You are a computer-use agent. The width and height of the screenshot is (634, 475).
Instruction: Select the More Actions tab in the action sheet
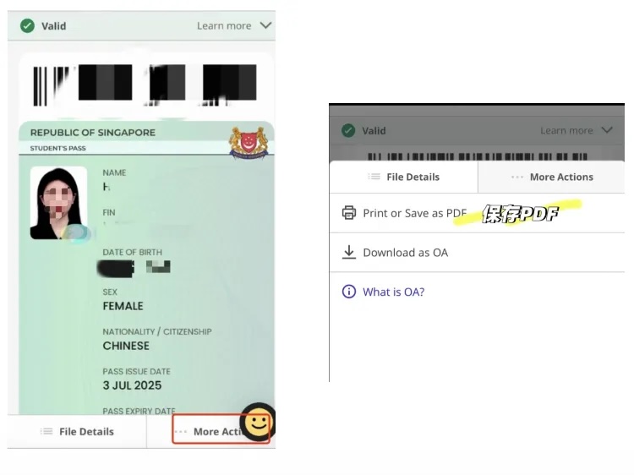click(x=551, y=177)
